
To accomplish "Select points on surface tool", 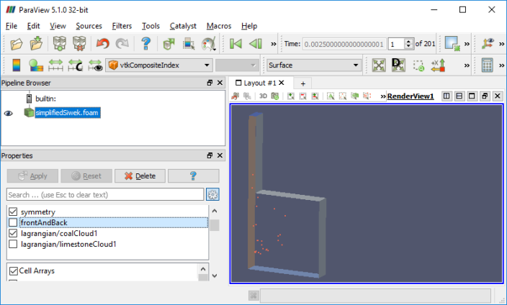I will pyautogui.click(x=342, y=96).
